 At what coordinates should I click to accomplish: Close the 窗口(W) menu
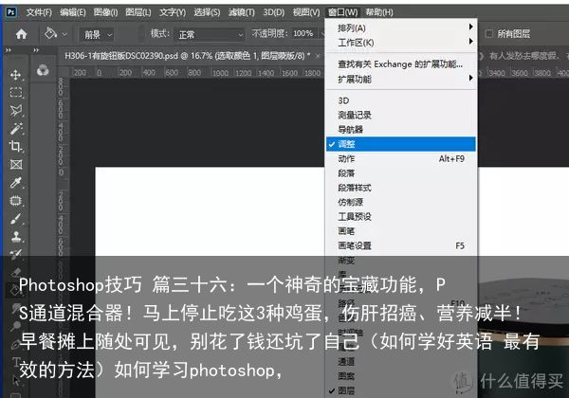point(343,12)
